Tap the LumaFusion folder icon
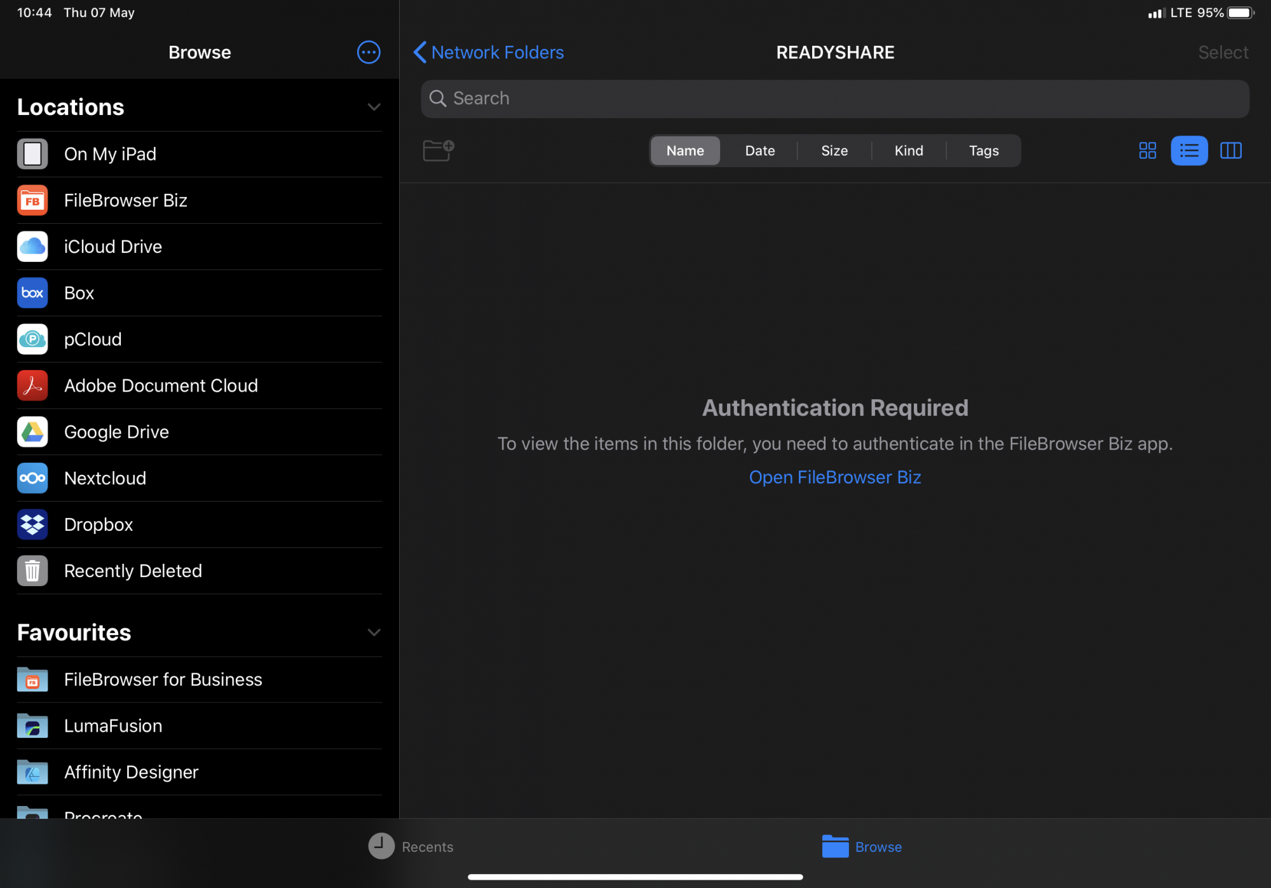This screenshot has width=1271, height=888. (32, 726)
